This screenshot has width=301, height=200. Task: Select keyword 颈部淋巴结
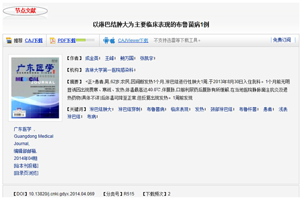coord(221,109)
